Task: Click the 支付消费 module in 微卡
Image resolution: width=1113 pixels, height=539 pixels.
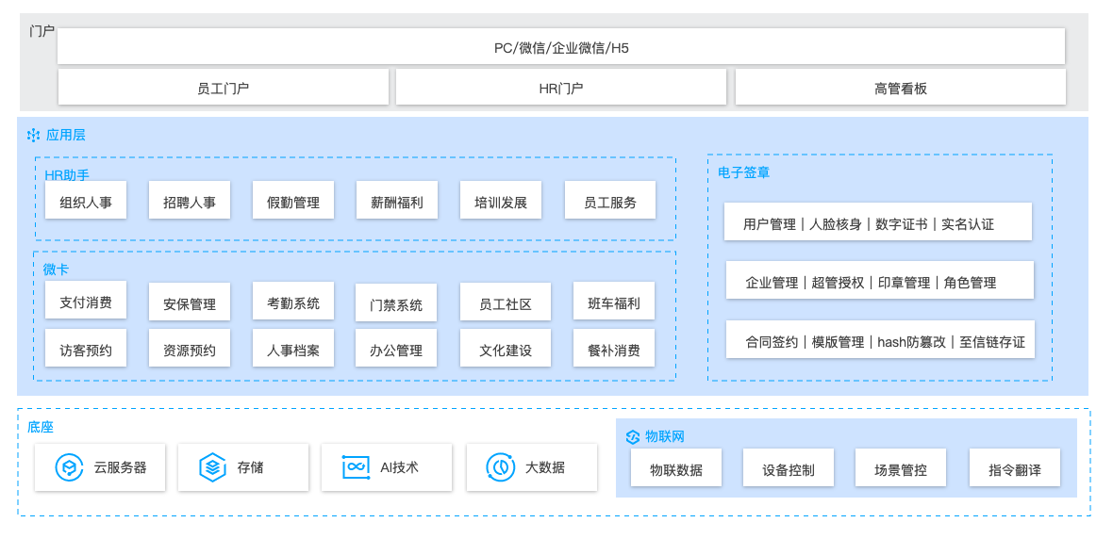Action: [x=86, y=302]
